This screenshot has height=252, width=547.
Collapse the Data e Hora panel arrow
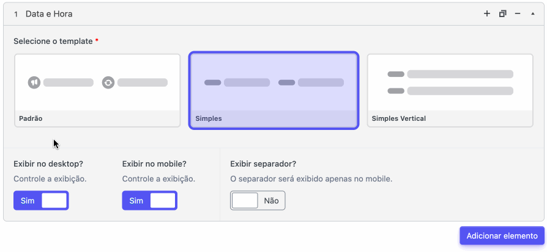click(533, 14)
